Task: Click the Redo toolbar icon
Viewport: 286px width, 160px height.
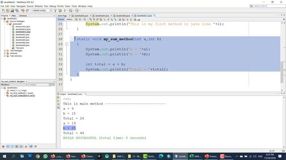Action: click(x=27, y=11)
